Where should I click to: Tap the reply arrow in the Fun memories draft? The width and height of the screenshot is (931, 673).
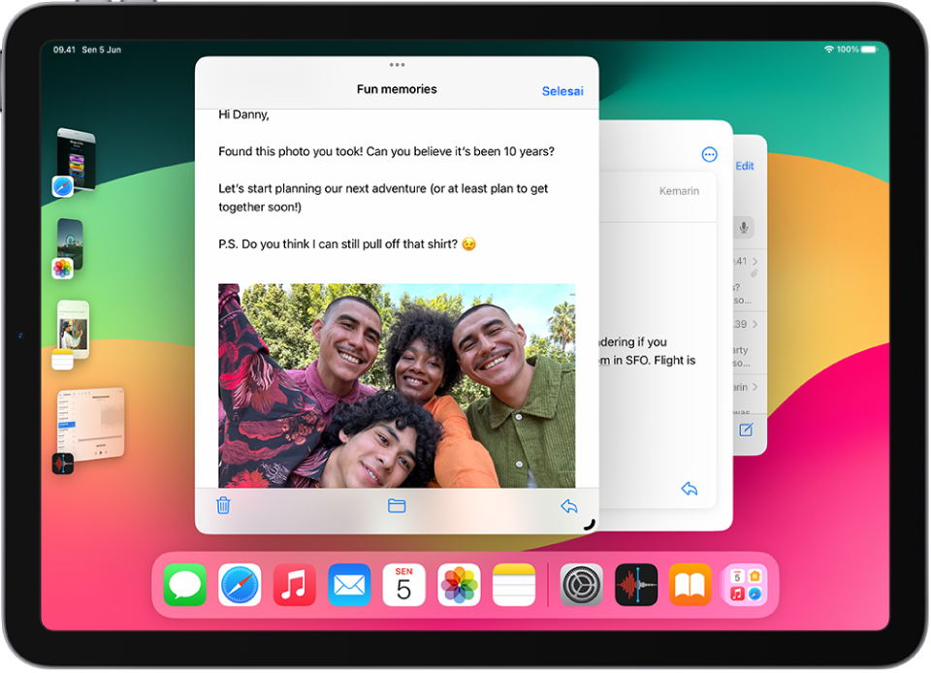tap(570, 505)
